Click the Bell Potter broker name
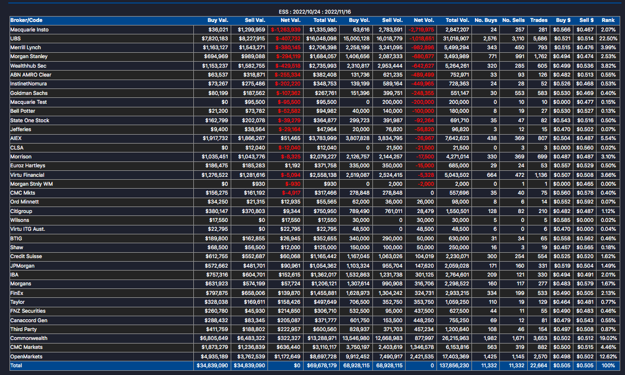The height and width of the screenshot is (375, 625). [23, 111]
